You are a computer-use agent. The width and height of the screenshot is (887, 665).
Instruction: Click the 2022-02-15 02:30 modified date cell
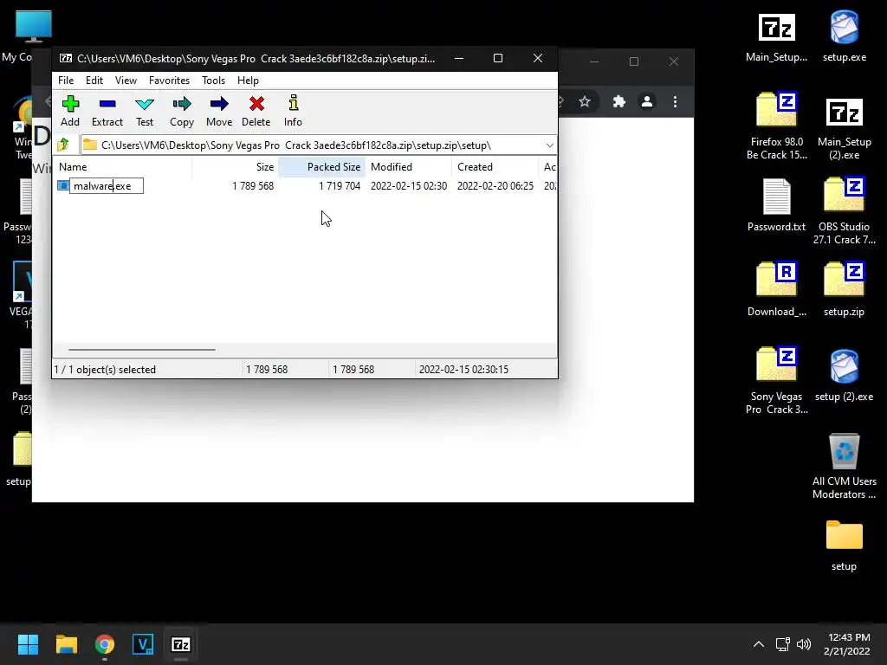(409, 186)
